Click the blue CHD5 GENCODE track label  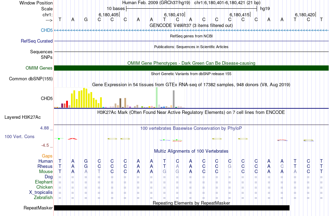click(x=47, y=30)
